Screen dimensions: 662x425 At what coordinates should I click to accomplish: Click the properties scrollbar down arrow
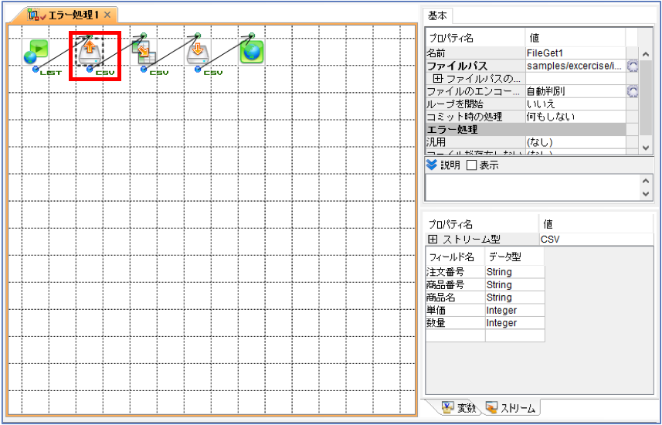point(646,148)
